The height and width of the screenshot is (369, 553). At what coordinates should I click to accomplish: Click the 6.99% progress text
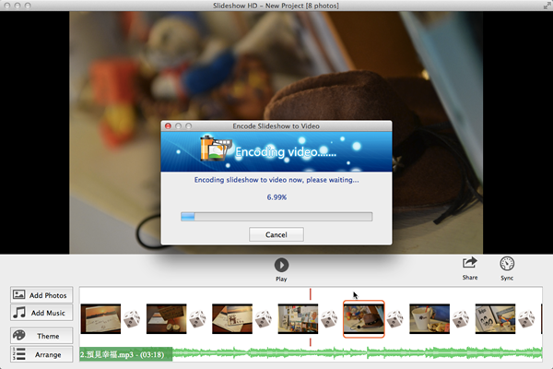click(276, 197)
